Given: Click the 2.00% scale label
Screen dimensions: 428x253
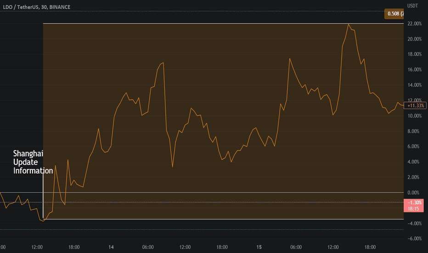Looking at the screenshot, I should (413, 177).
